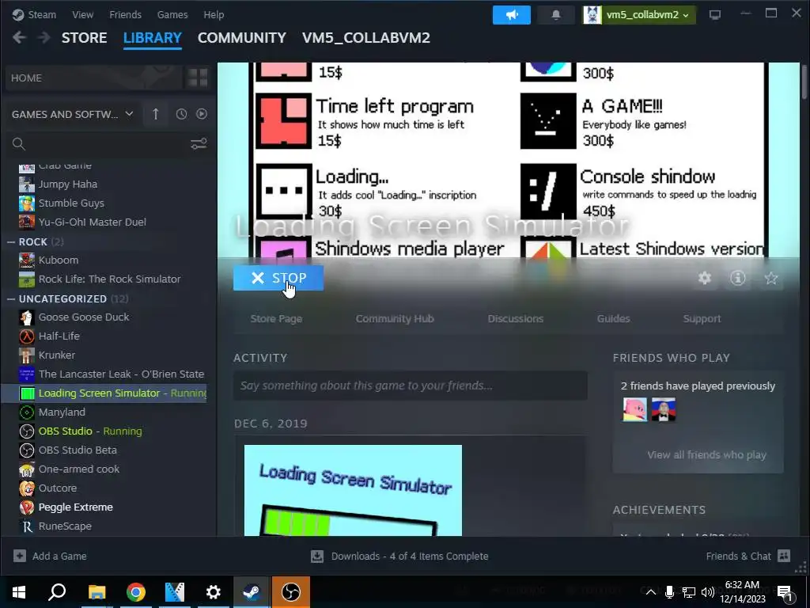Open Chrome from the Windows taskbar
The width and height of the screenshot is (810, 608).
pyautogui.click(x=136, y=592)
